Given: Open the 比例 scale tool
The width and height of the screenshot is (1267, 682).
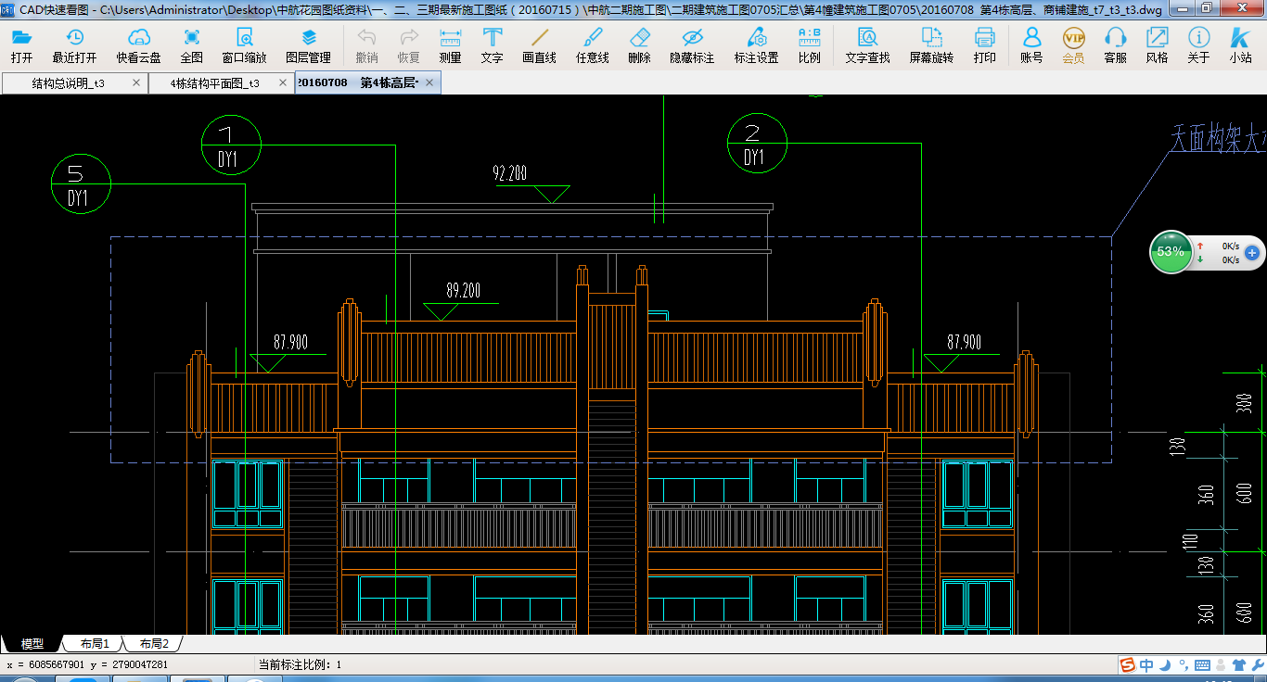Looking at the screenshot, I should pos(809,44).
